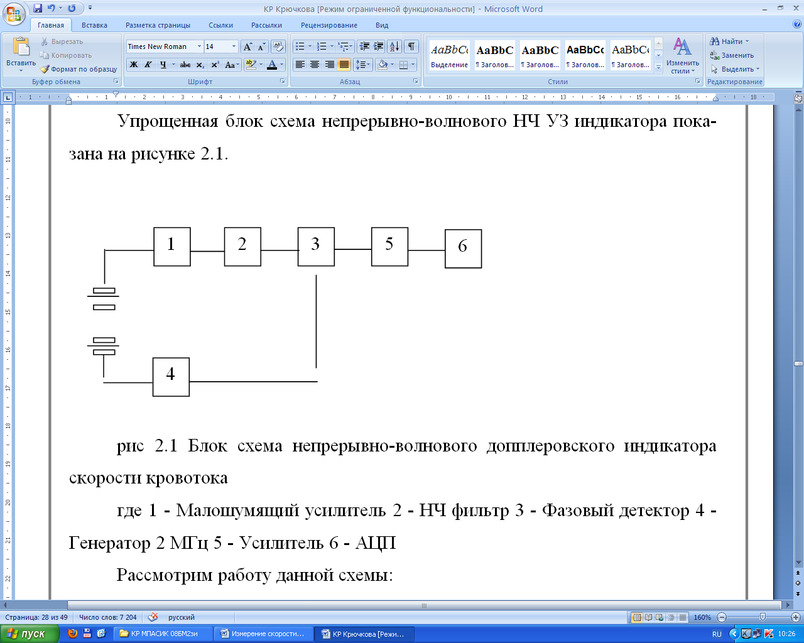The height and width of the screenshot is (643, 804).
Task: Open Ссылки tab
Action: click(221, 25)
